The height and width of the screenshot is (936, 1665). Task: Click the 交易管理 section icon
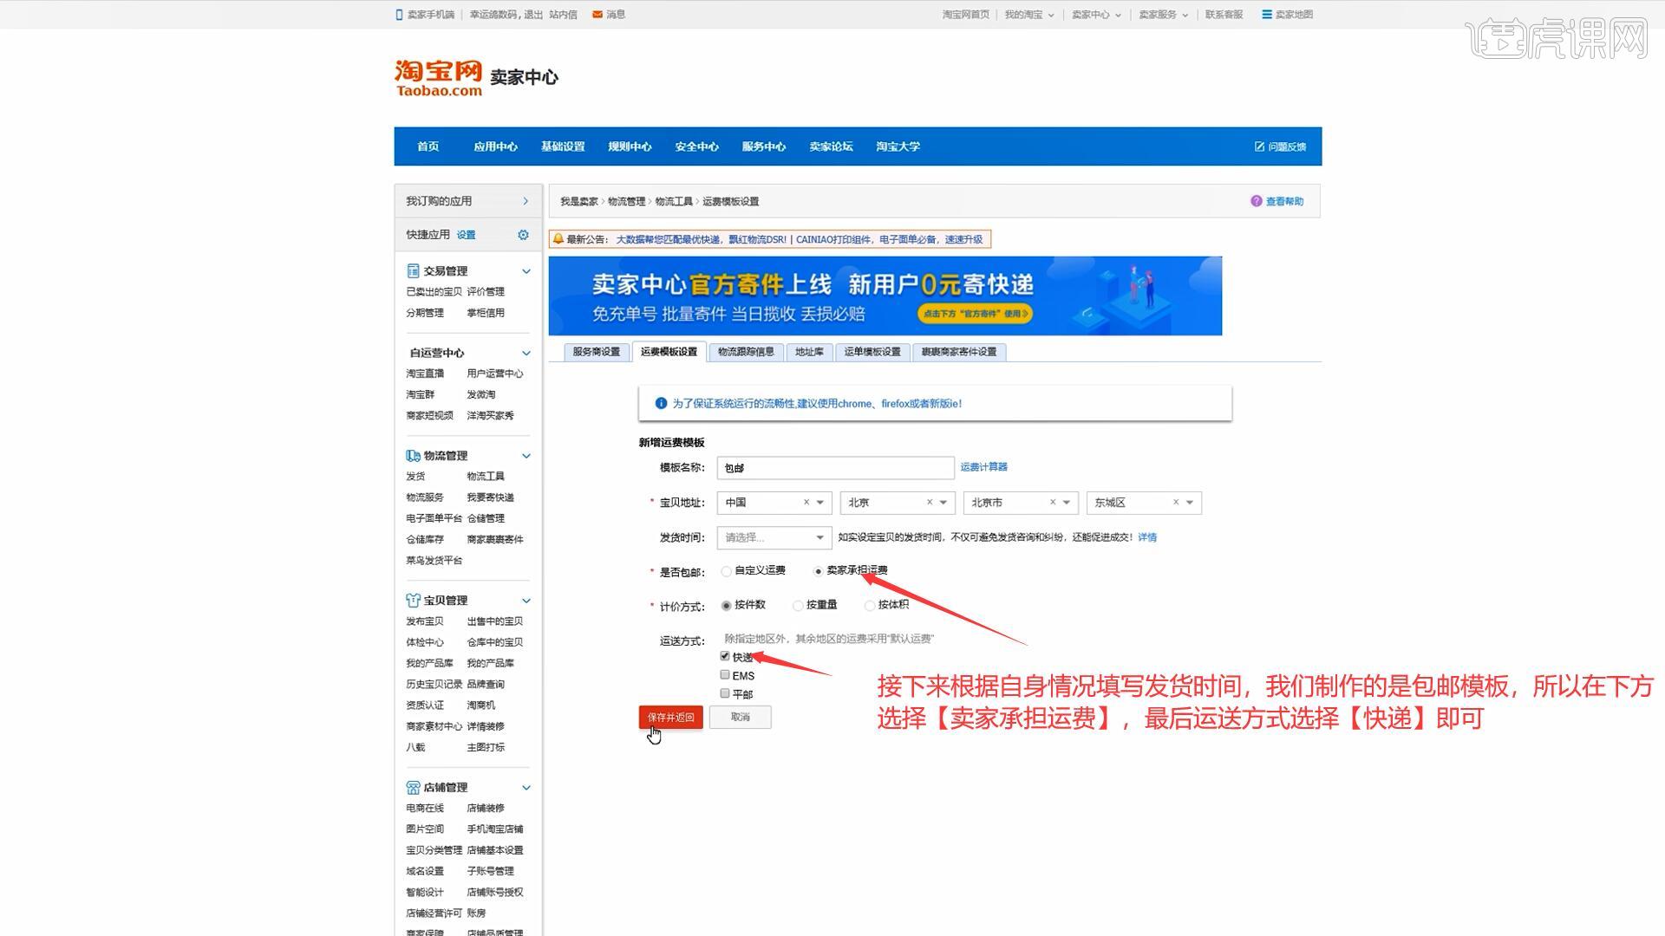click(413, 271)
